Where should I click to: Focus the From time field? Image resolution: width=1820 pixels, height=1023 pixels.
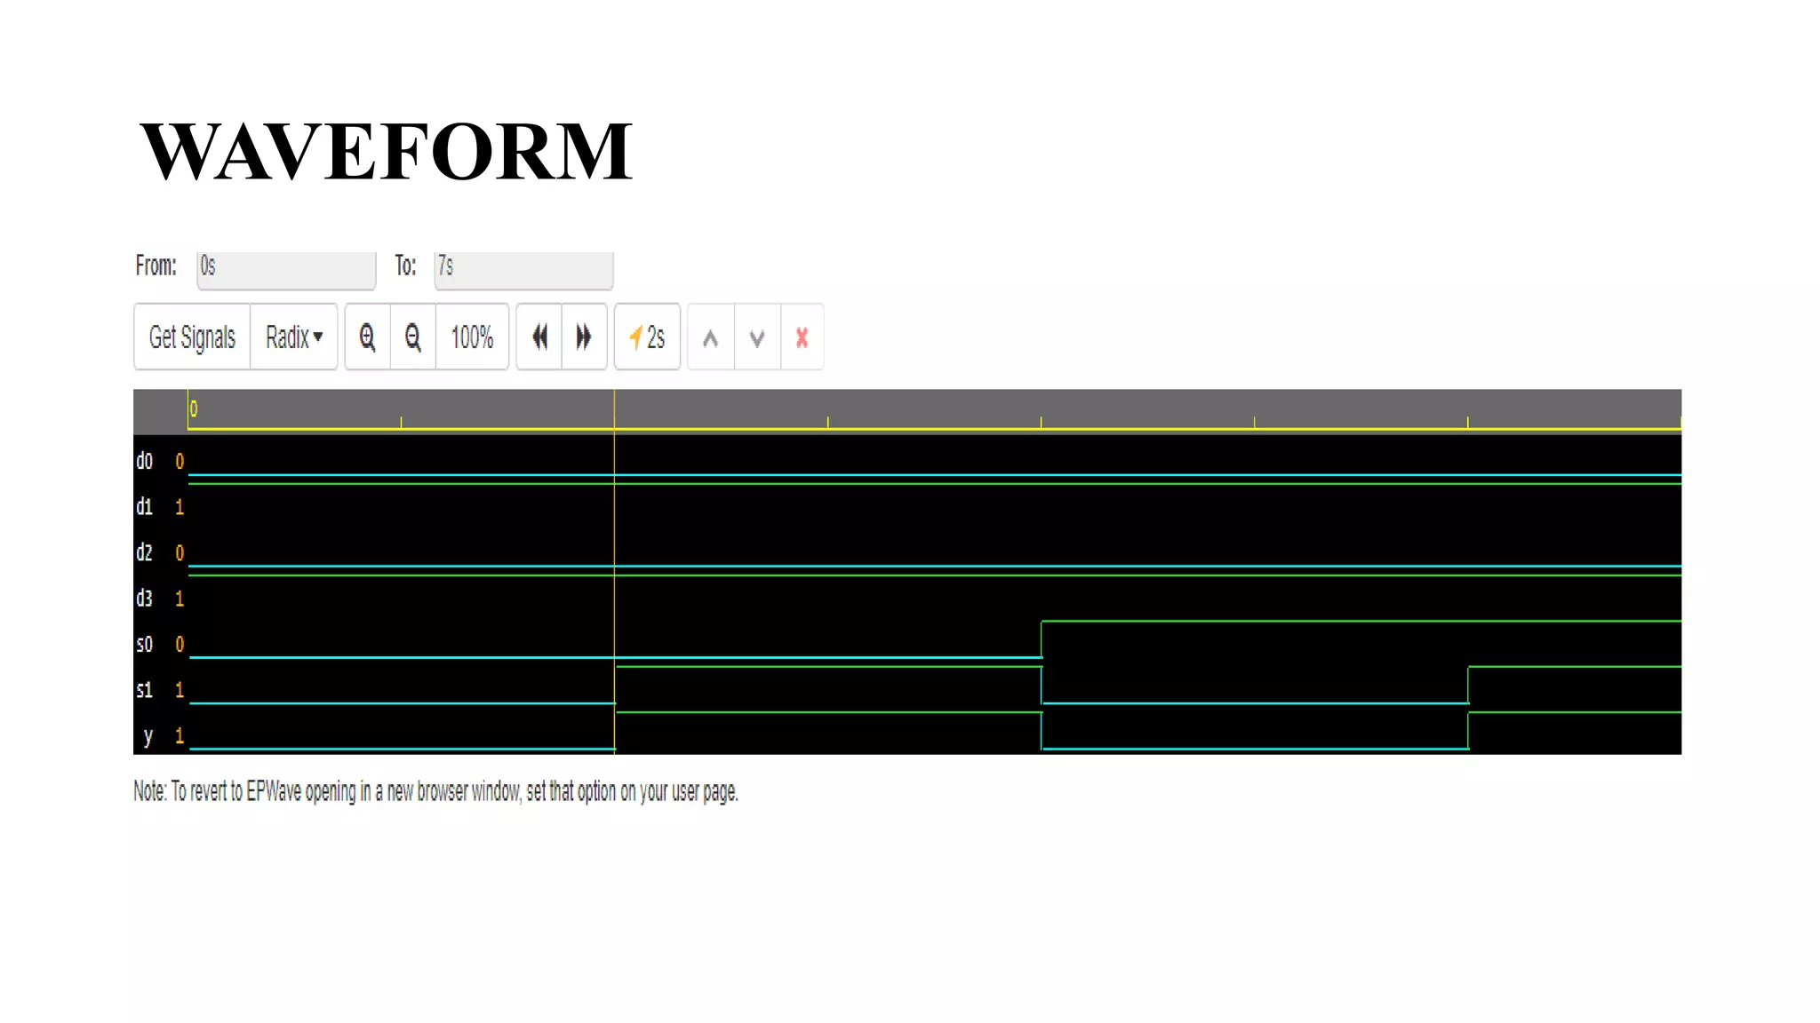tap(286, 269)
